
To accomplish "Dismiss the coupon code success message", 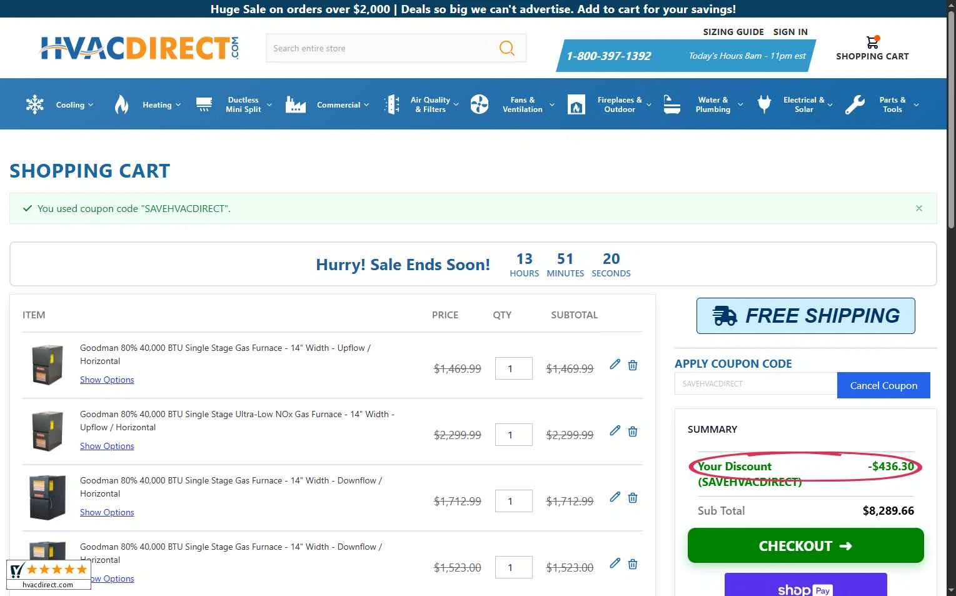I will (919, 208).
